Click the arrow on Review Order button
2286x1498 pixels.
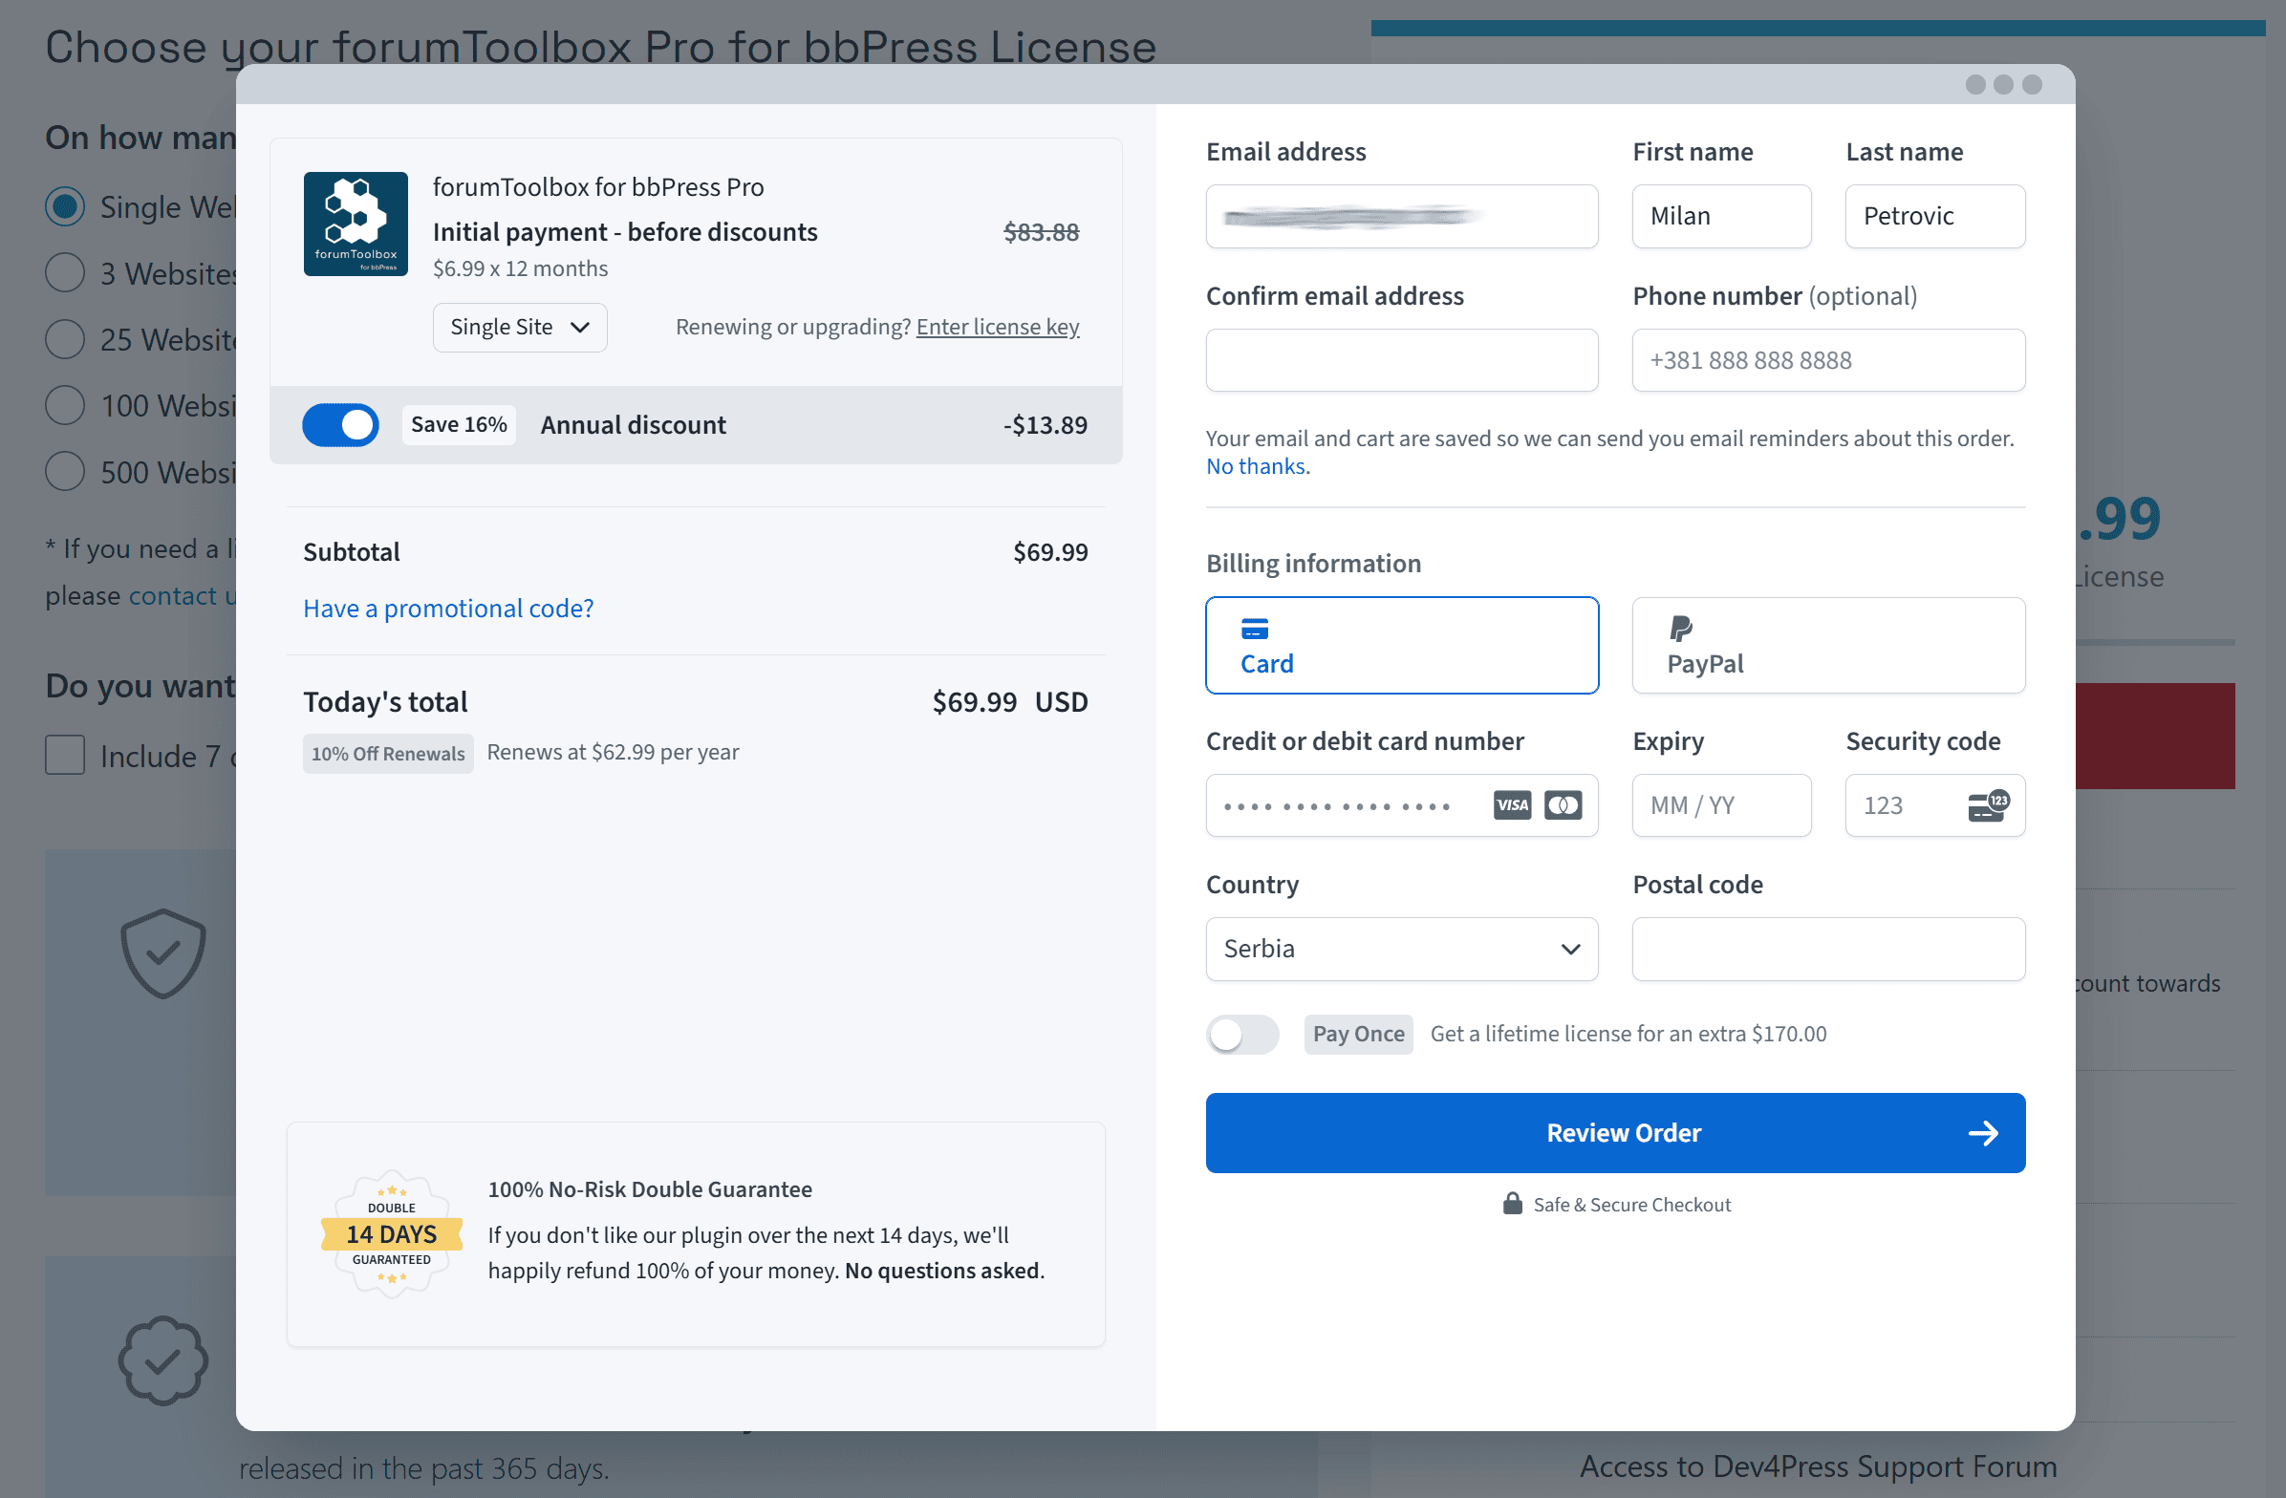click(1982, 1133)
